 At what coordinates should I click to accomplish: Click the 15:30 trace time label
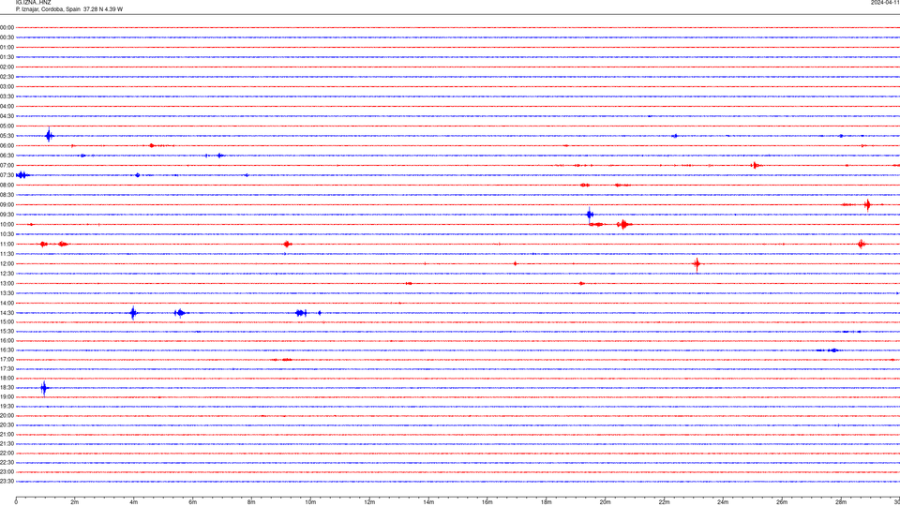(7, 331)
